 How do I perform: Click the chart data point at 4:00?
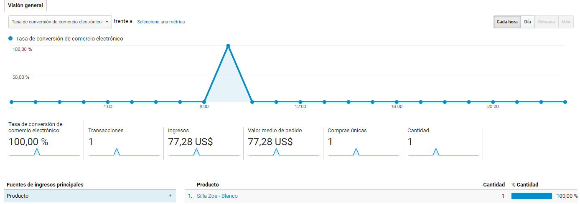108,102
